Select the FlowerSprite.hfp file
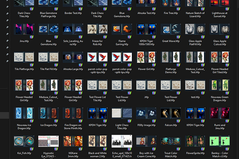Viewport: 239px width, 159px height. pyautogui.click(x=195, y=145)
